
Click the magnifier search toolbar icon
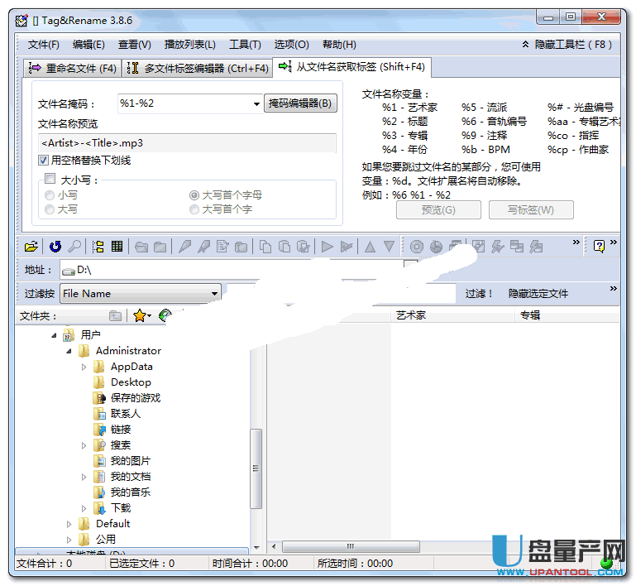(74, 246)
